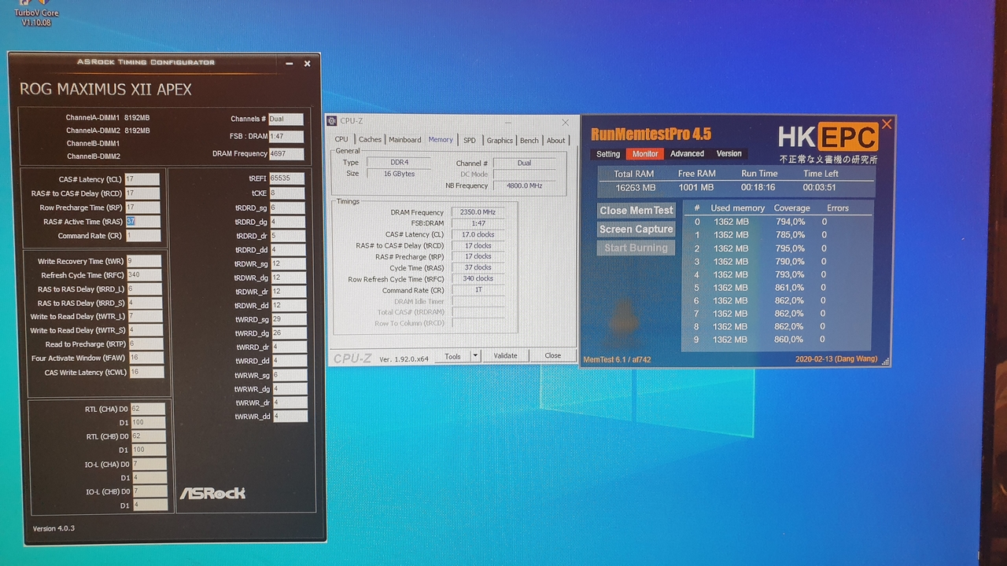The image size is (1007, 566).
Task: Open the Advanced tab in RunMemtestPro
Action: 687,153
